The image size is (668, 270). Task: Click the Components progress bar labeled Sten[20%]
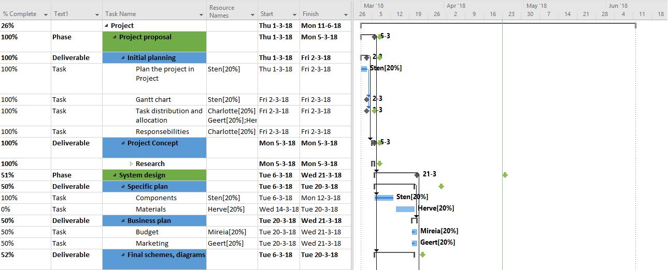(384, 198)
